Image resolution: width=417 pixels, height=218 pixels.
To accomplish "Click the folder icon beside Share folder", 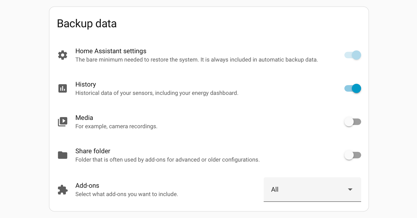I will 63,155.
